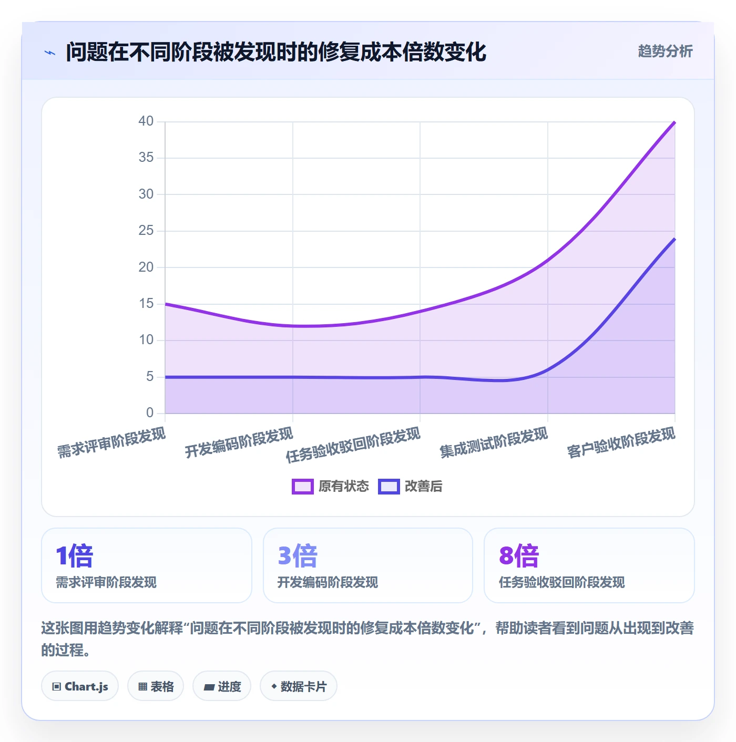Click the purple 原有状态 legend swatch
The image size is (736, 742).
303,487
